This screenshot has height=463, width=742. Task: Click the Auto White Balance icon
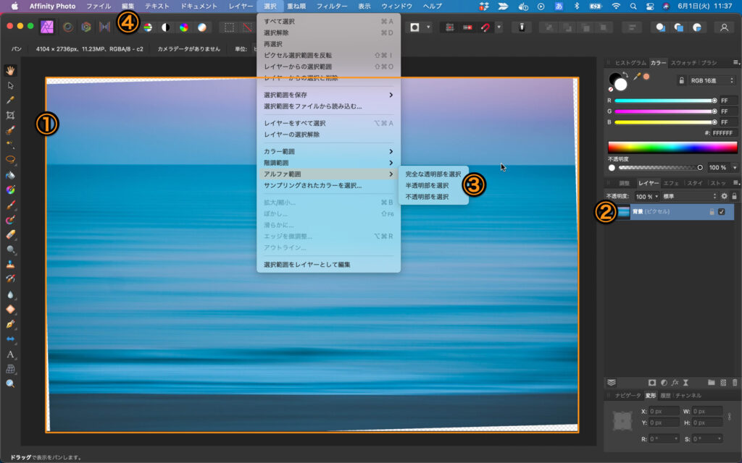tap(202, 27)
